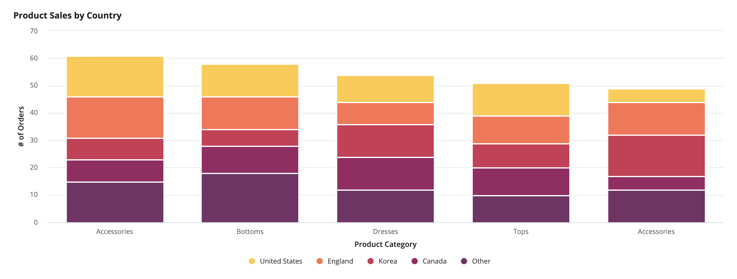Click the Dresses category axis label
The width and height of the screenshot is (737, 279).
coord(386,231)
